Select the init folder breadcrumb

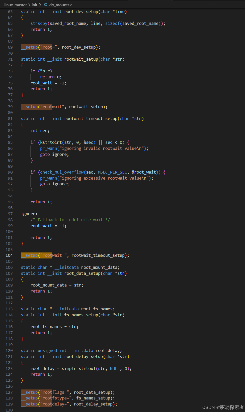pyautogui.click(x=35, y=5)
